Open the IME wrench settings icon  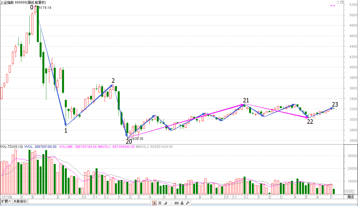[x=187, y=203]
